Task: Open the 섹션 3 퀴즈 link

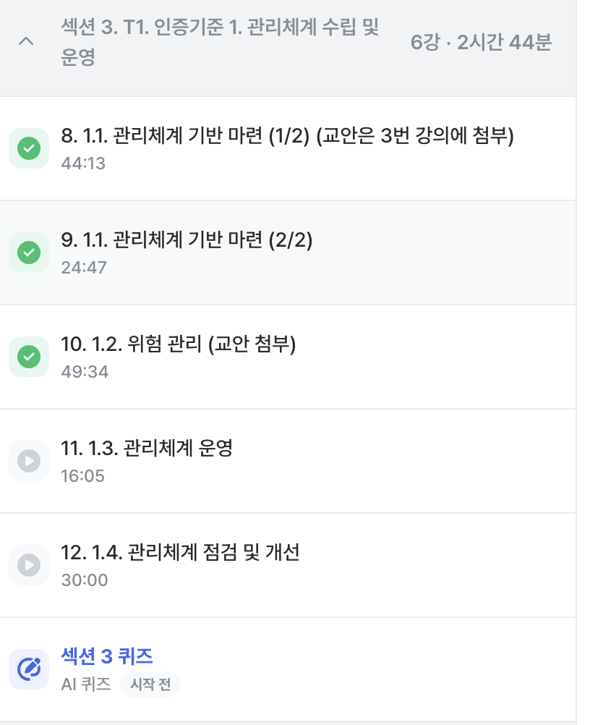Action: pyautogui.click(x=107, y=656)
